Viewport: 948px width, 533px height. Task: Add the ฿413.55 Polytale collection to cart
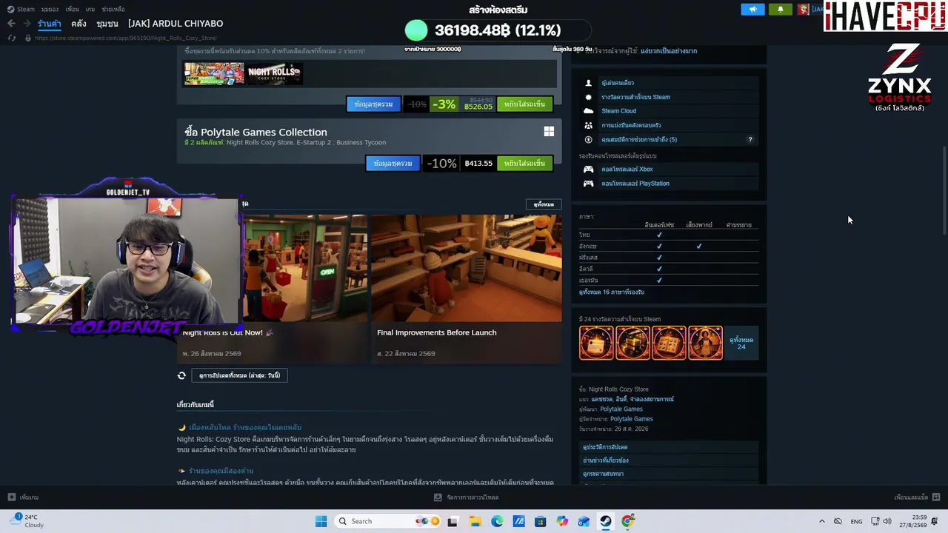[524, 164]
